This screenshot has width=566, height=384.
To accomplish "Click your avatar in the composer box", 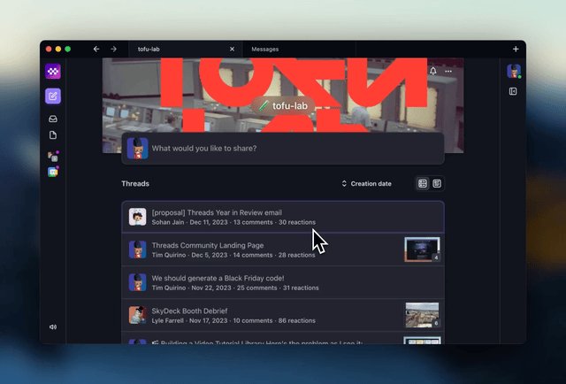I will pos(138,149).
